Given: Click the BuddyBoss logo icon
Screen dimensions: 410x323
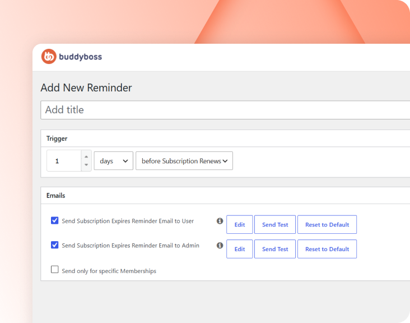Looking at the screenshot, I should pos(49,56).
